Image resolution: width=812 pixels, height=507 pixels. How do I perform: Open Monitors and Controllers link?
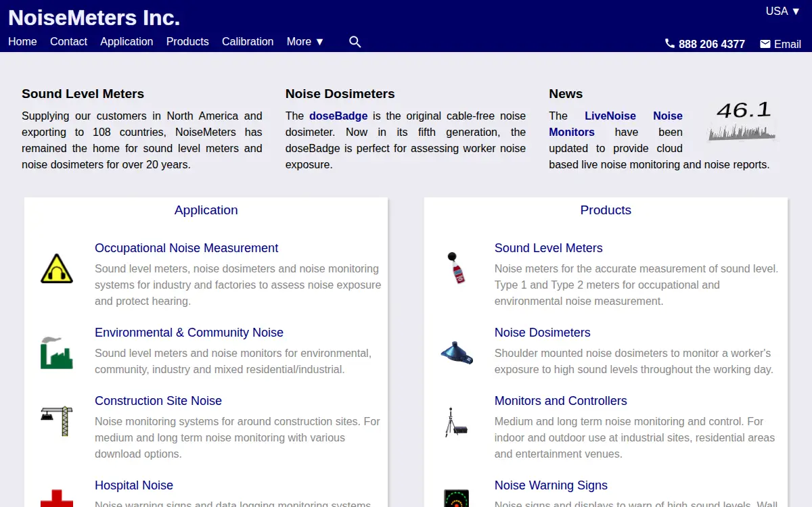tap(560, 401)
